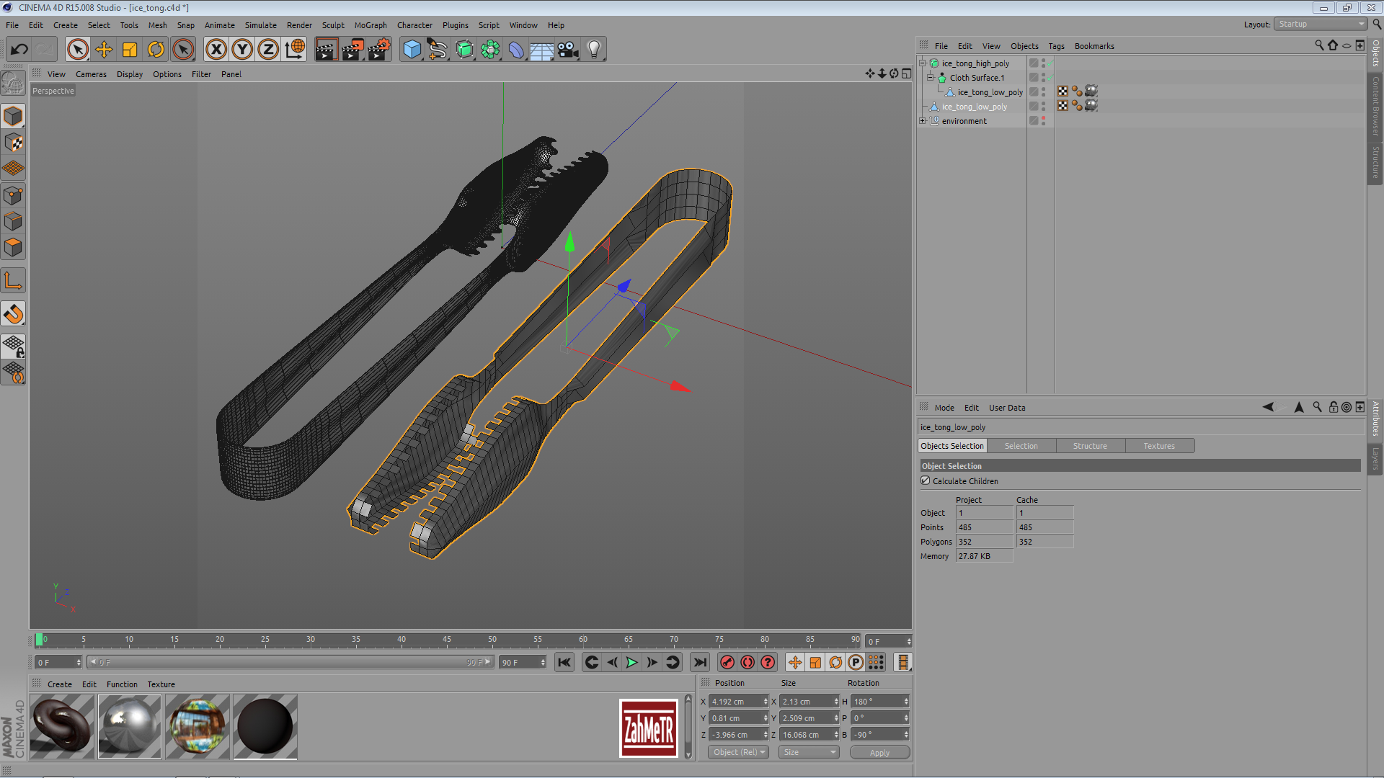Select the Rotate tool icon
1384x778 pixels.
click(x=156, y=50)
